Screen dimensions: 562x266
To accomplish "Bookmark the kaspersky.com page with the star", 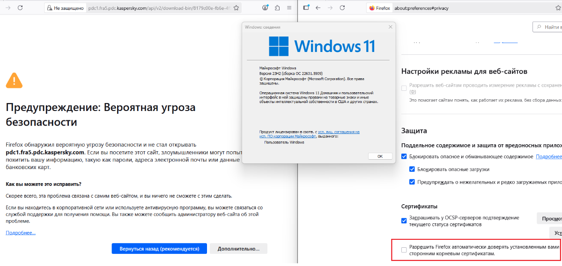I will click(236, 8).
